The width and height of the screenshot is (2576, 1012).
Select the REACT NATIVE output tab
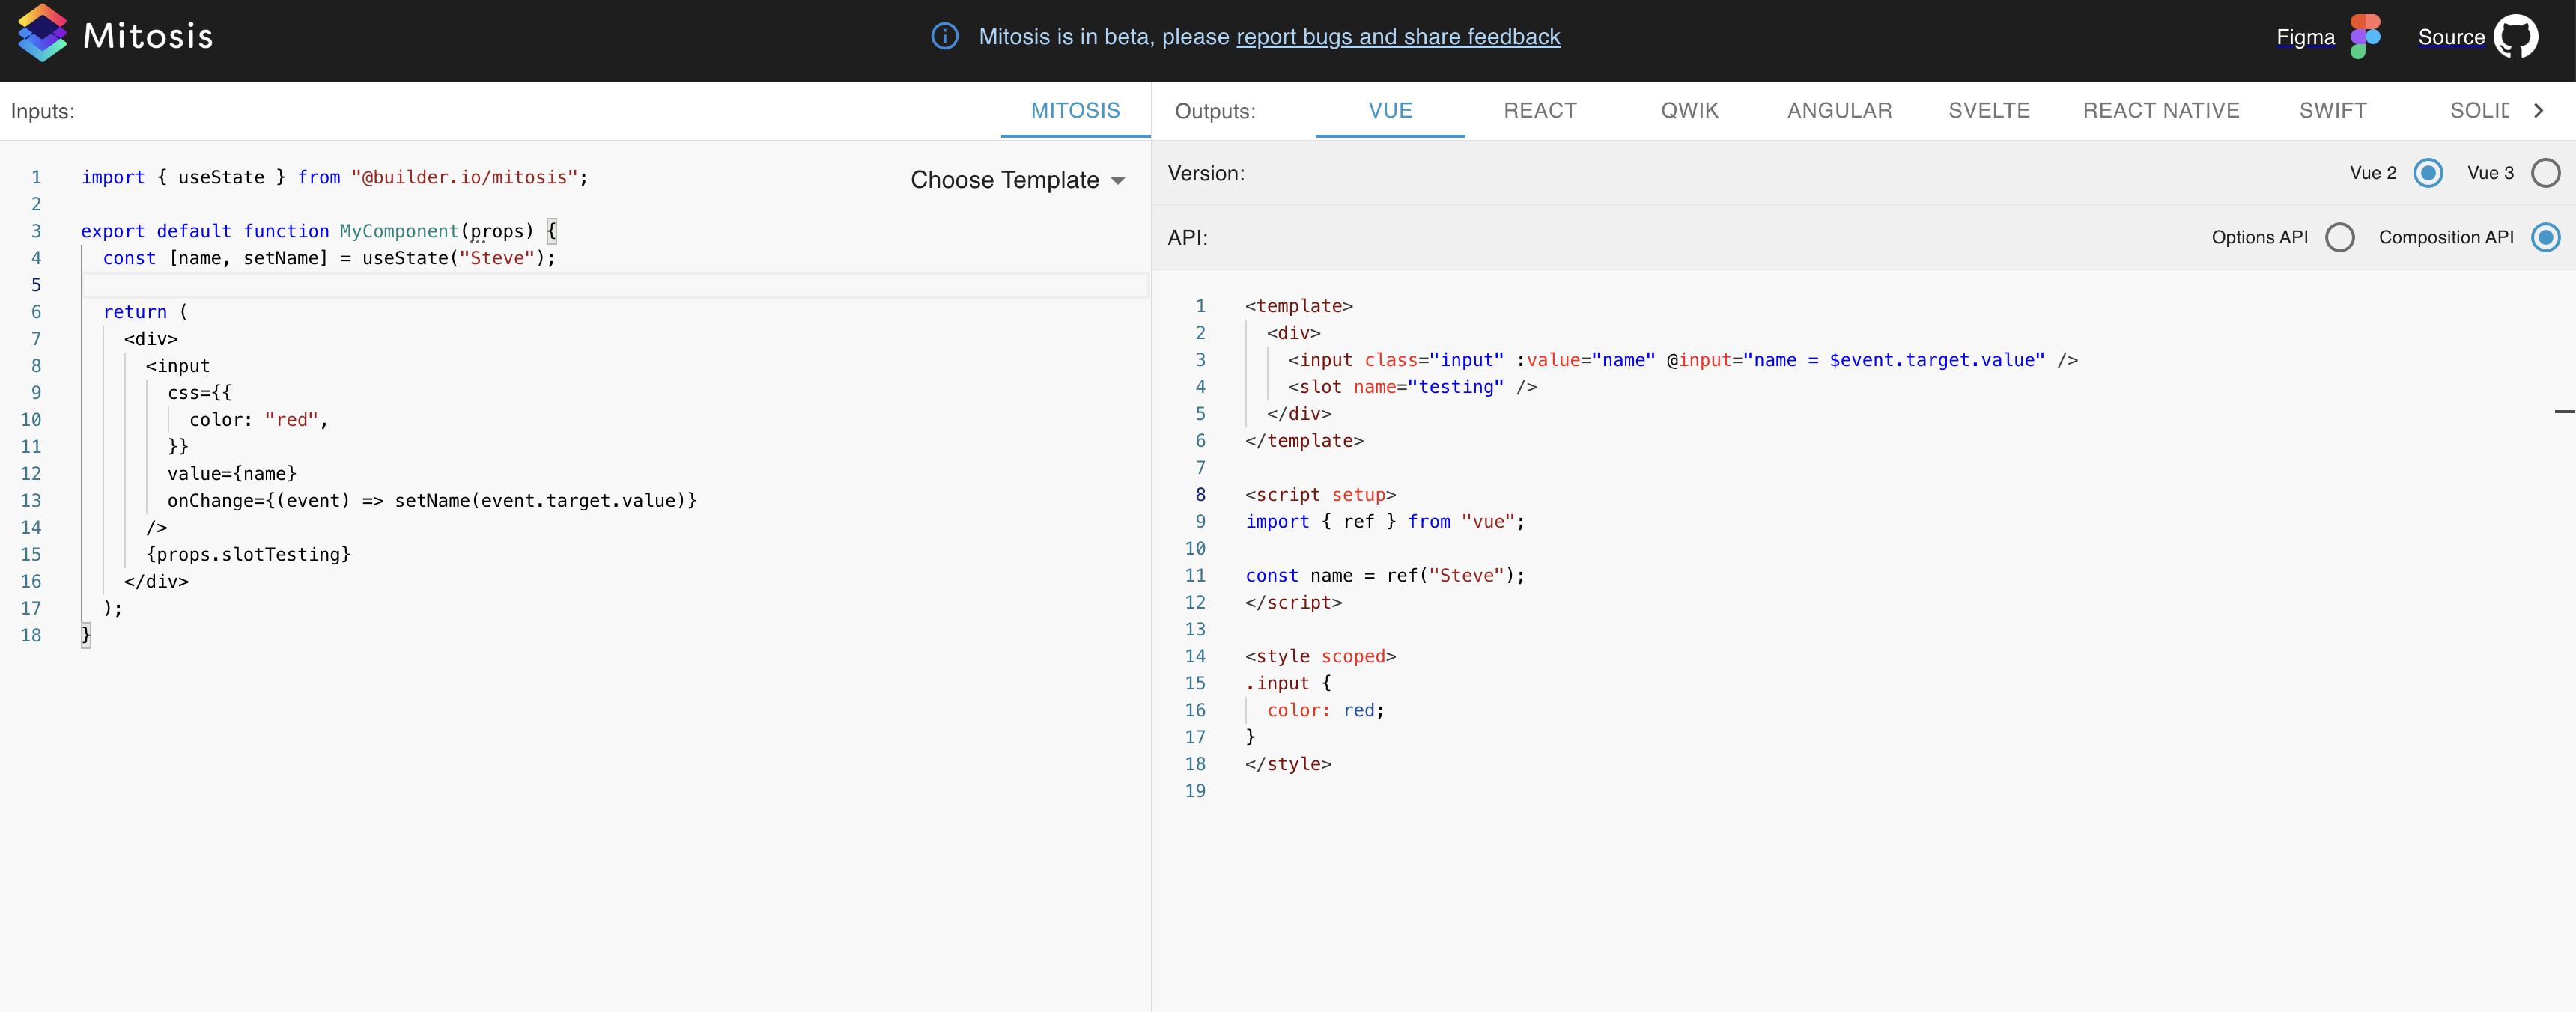(2161, 110)
